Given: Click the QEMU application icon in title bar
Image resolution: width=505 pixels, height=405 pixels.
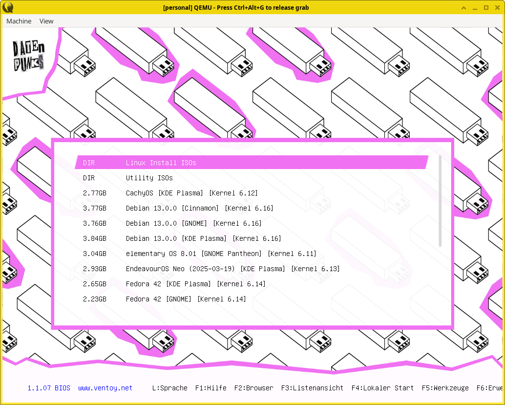Looking at the screenshot, I should click(x=8, y=7).
